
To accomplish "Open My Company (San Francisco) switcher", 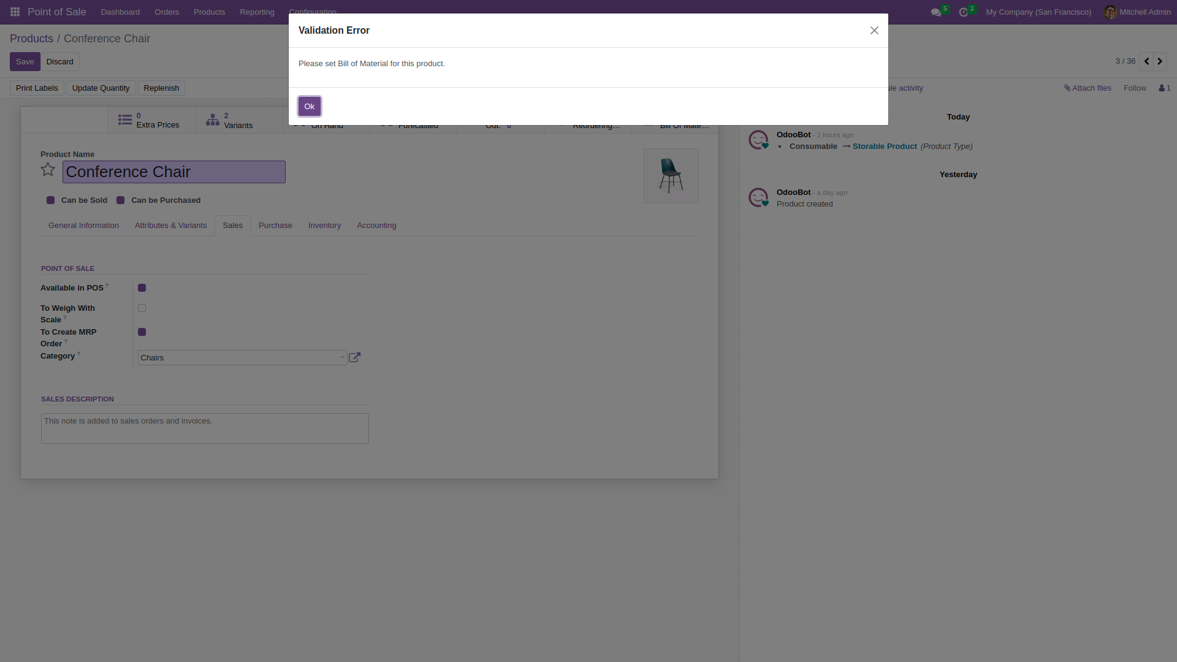I will point(1038,12).
